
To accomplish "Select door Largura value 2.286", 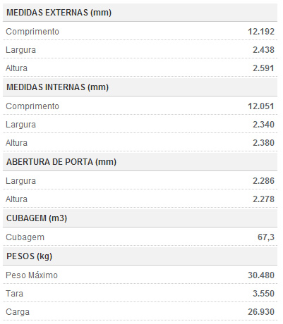I will (263, 181).
